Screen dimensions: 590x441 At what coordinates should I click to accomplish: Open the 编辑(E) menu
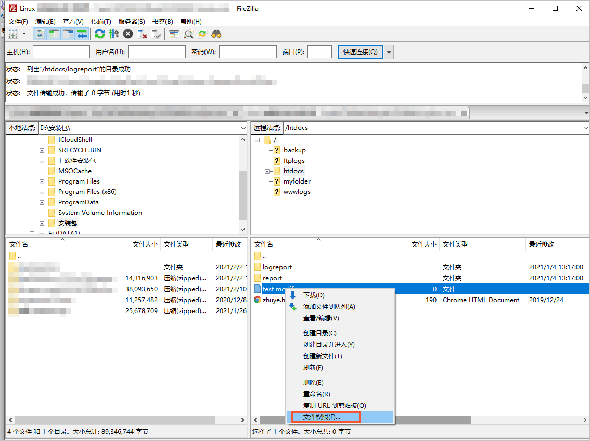[x=45, y=22]
